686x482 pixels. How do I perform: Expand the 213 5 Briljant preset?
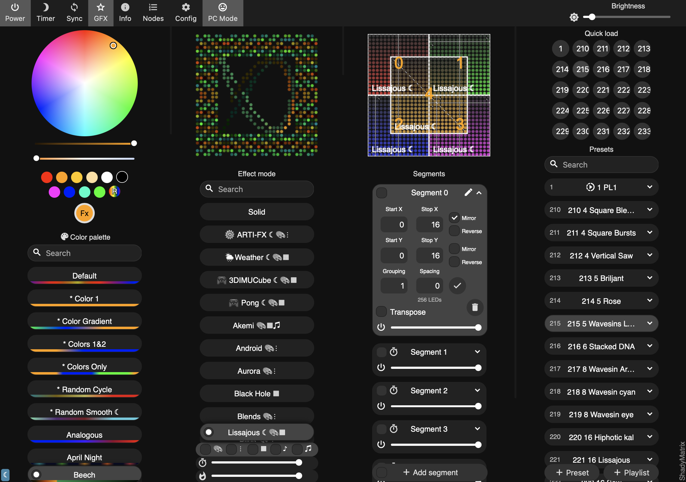click(x=650, y=278)
